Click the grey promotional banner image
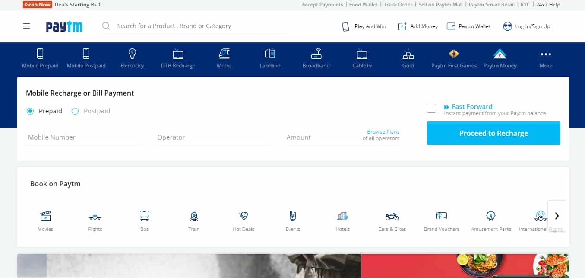 click(x=189, y=266)
